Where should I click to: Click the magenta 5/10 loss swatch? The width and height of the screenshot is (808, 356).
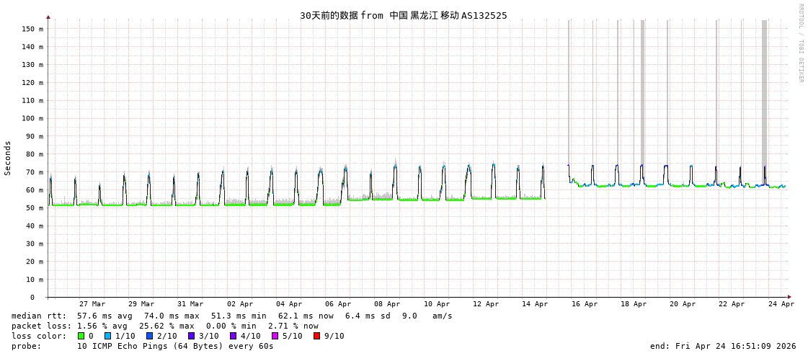pos(275,336)
